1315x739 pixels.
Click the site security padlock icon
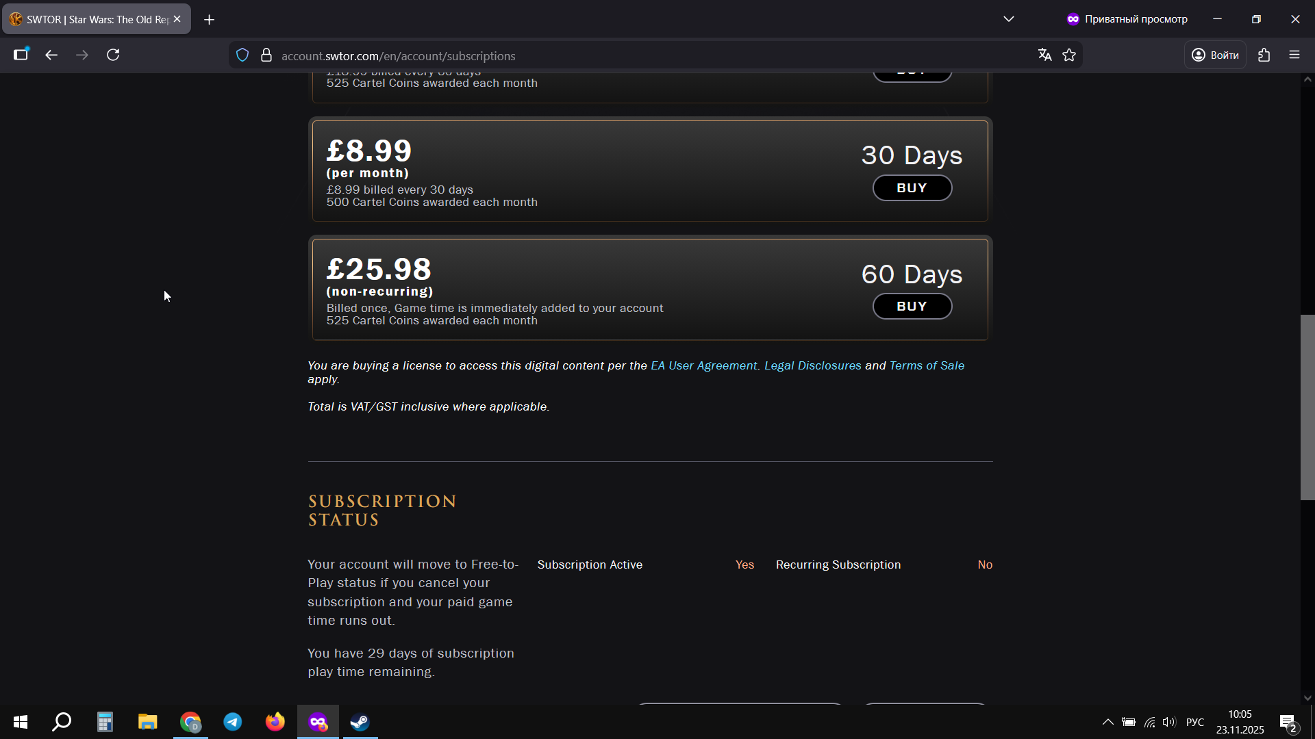click(266, 55)
